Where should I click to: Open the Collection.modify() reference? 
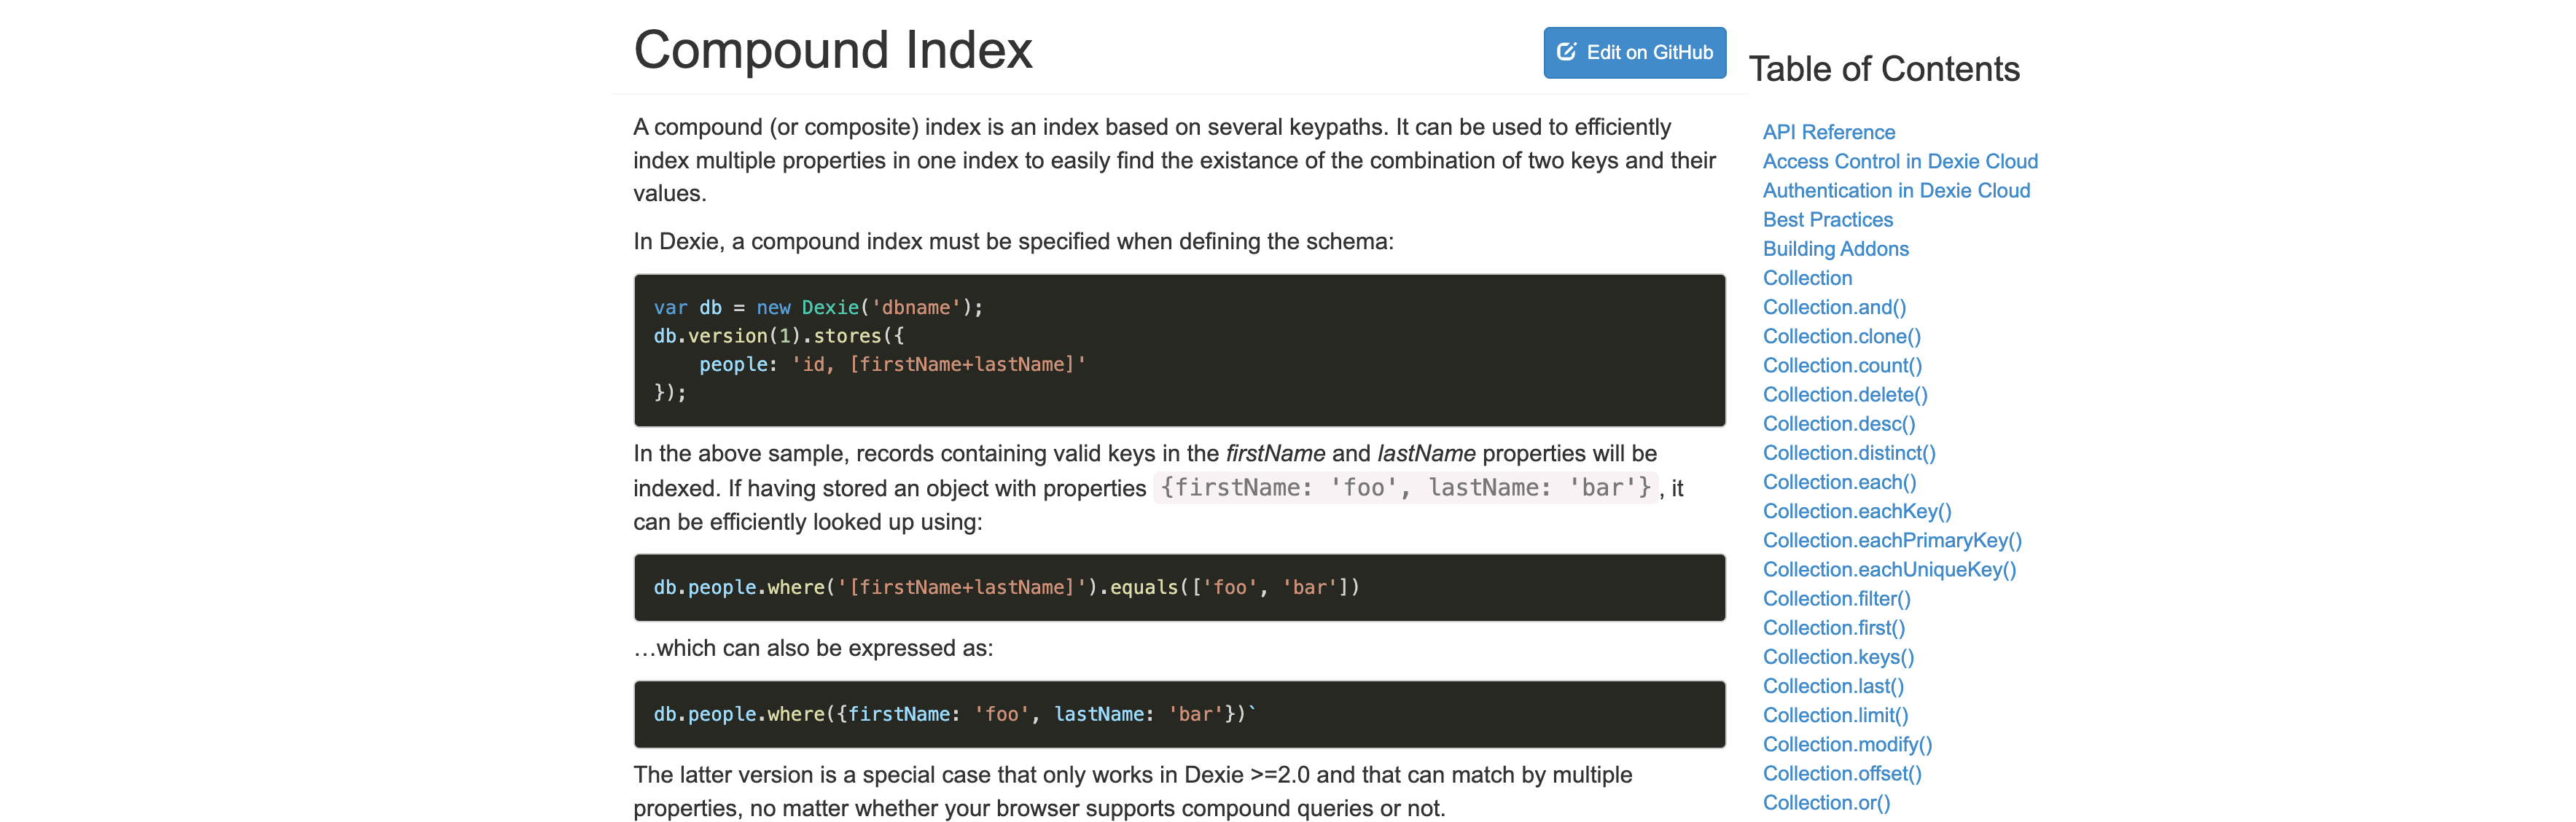[1847, 745]
